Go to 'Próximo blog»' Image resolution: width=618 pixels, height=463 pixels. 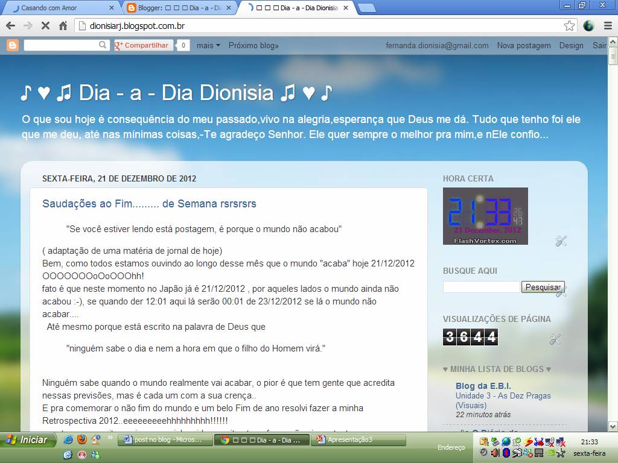253,45
